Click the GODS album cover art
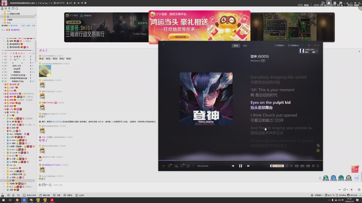The image size is (362, 203). 206,99
